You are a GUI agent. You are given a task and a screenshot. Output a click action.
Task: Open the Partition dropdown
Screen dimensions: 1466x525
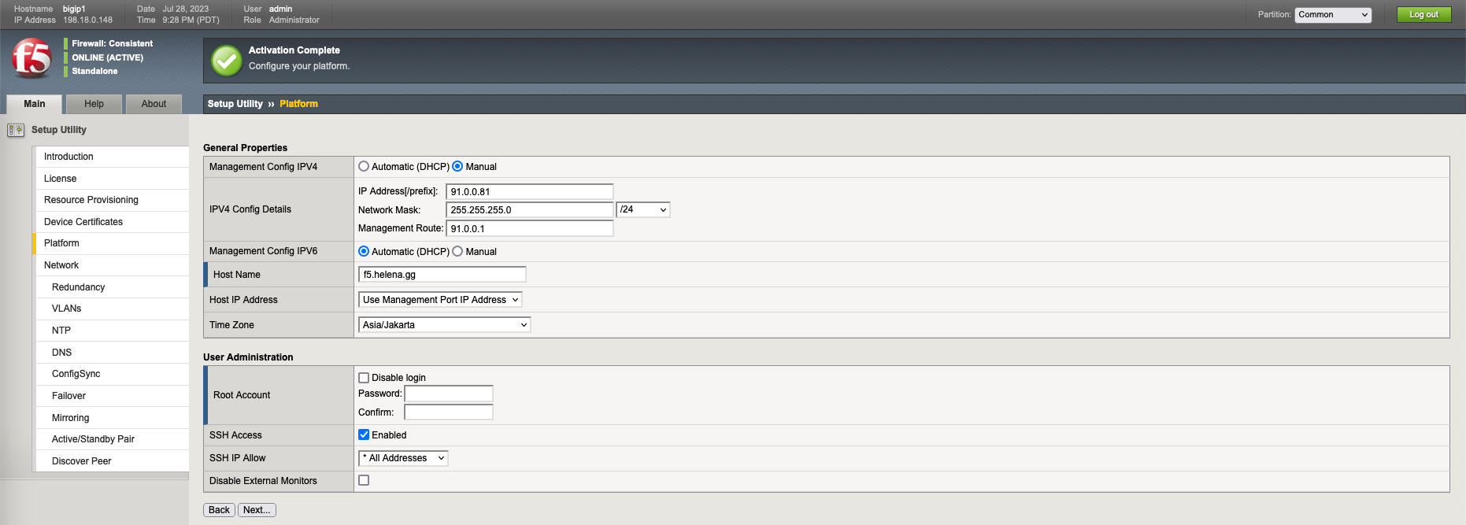[x=1332, y=15]
